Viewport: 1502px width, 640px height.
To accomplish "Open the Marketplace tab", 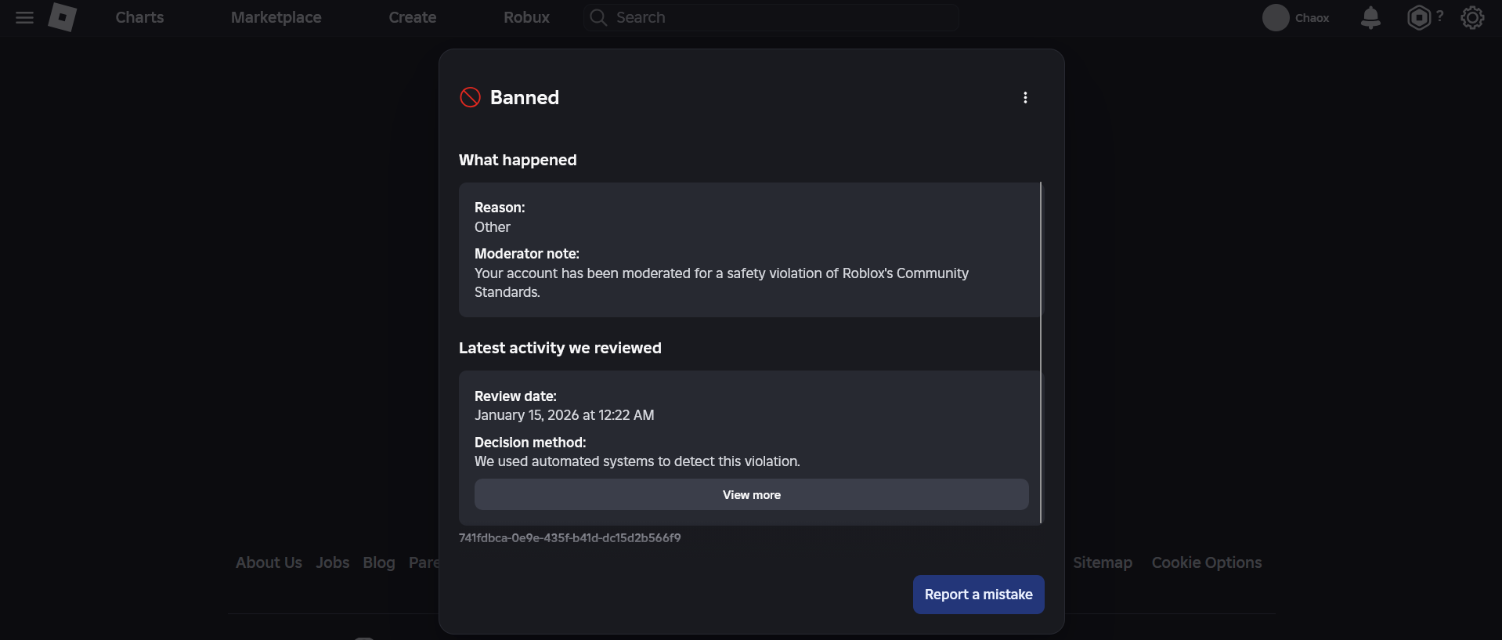I will click(276, 17).
